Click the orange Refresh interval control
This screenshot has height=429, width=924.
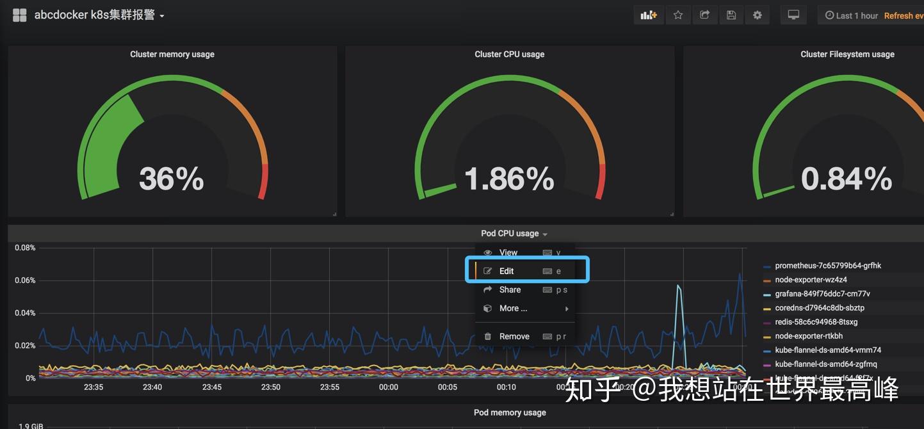pos(904,15)
